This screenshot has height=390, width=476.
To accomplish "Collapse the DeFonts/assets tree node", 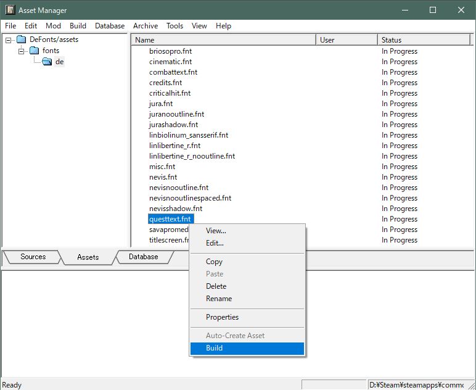I will tap(9, 40).
